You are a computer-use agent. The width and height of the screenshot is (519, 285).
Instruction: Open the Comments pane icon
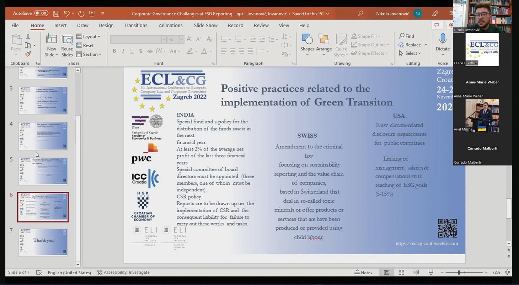pos(436,25)
